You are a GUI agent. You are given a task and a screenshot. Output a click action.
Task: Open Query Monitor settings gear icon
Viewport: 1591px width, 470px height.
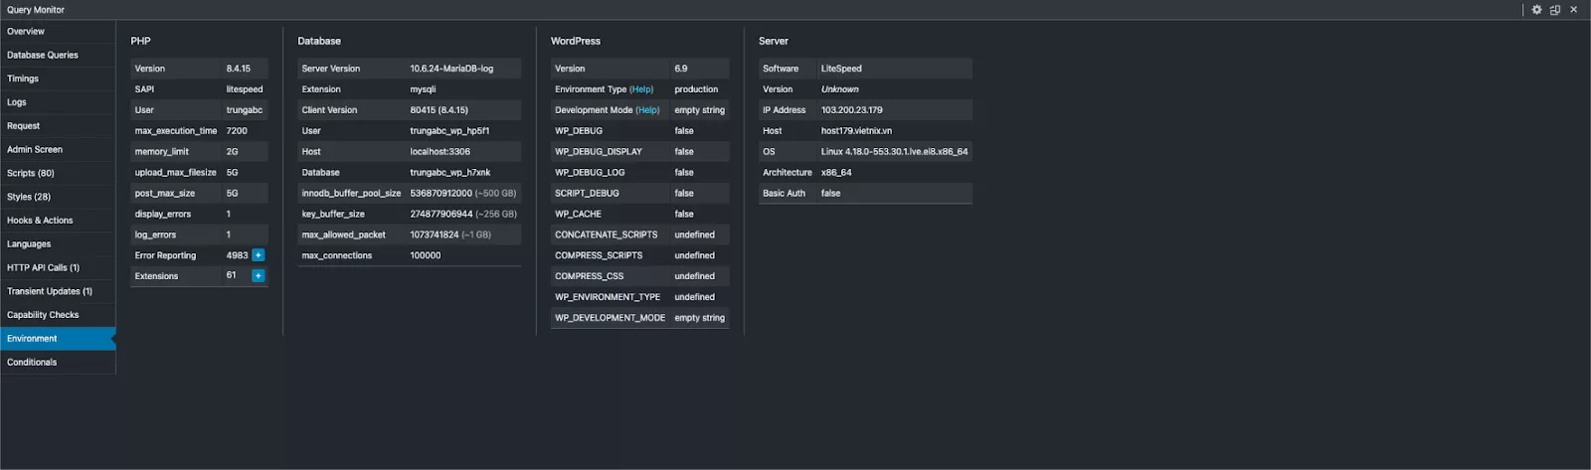pos(1536,10)
